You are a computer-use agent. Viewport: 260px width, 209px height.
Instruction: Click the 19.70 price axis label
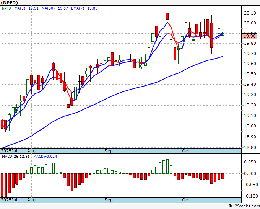250,54
